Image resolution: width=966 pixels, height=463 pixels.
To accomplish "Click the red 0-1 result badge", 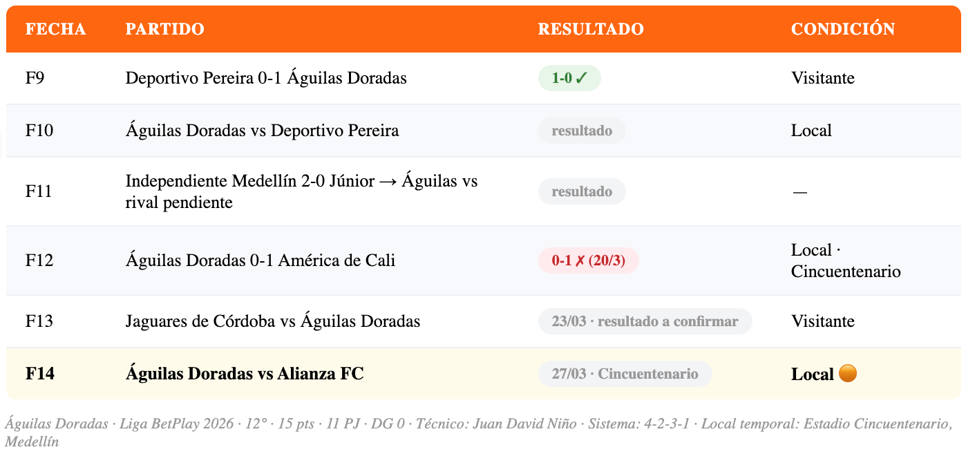I will click(588, 261).
